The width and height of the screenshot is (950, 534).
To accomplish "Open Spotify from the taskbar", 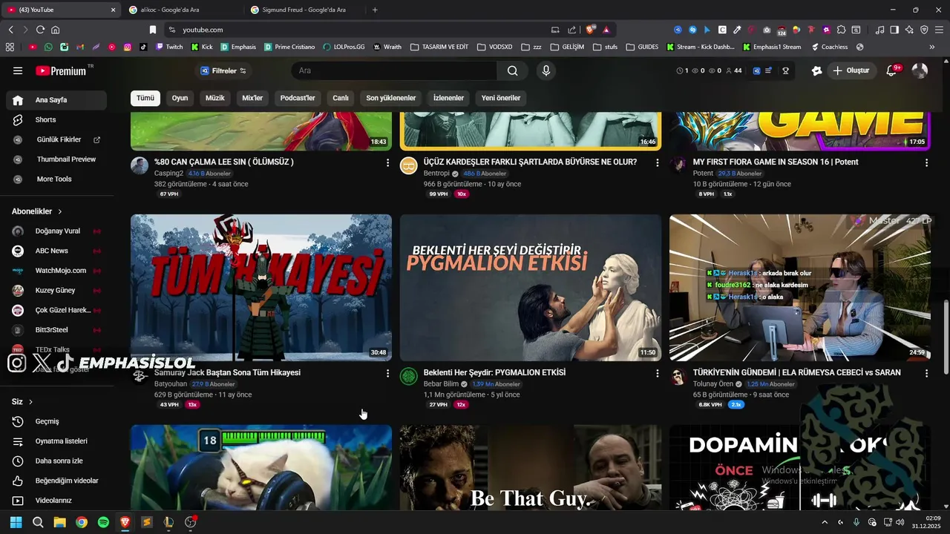I will (x=103, y=522).
